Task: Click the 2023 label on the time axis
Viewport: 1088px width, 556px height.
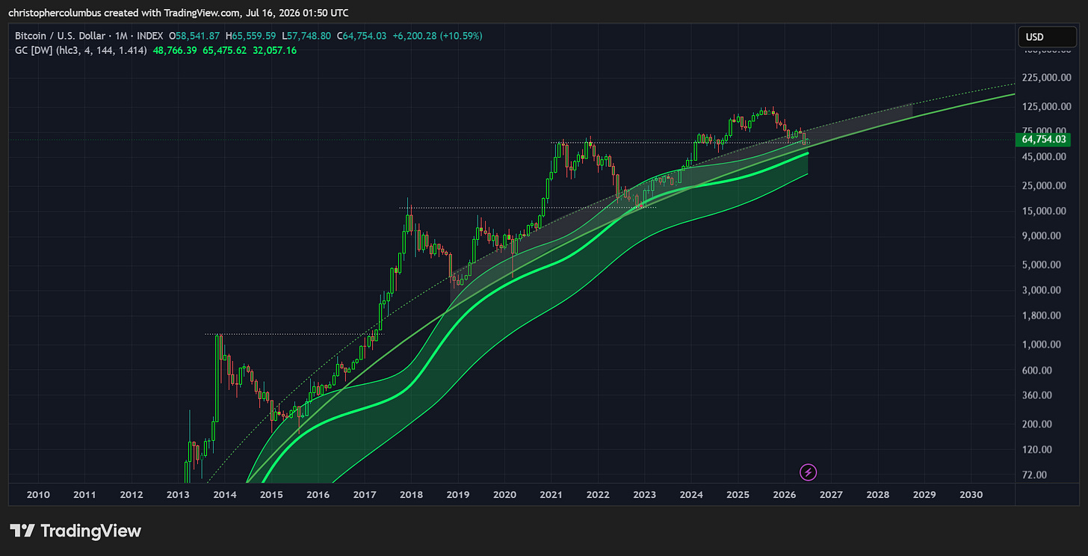Action: (644, 495)
